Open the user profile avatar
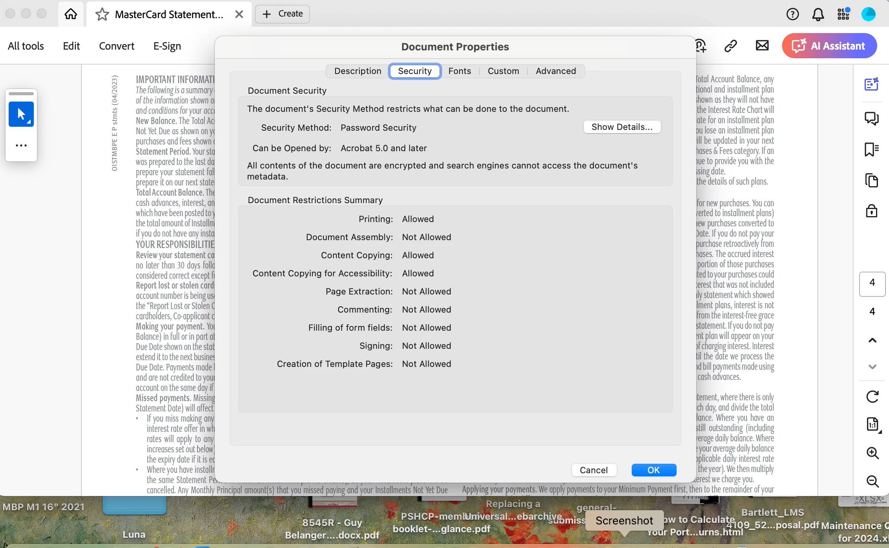 click(x=869, y=14)
